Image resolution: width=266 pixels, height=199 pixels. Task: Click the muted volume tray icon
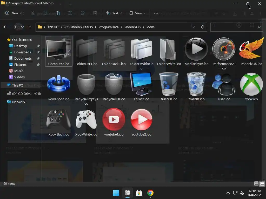coord(242,193)
